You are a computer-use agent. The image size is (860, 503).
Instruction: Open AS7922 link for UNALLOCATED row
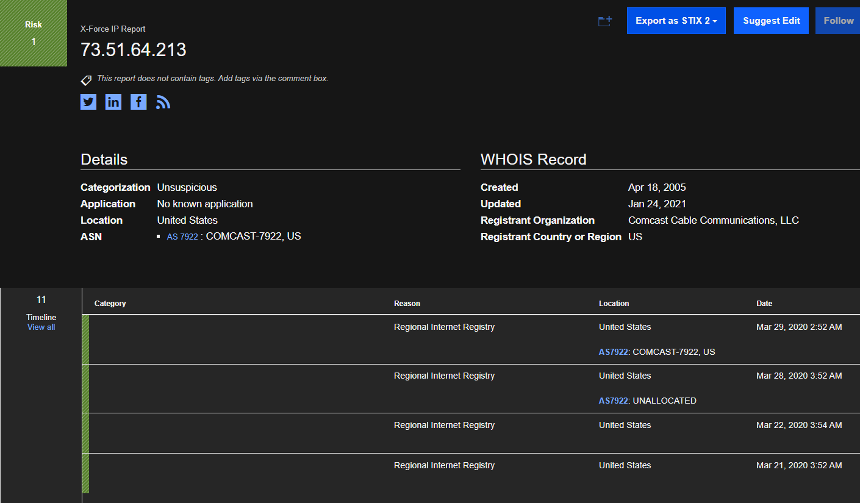point(614,401)
